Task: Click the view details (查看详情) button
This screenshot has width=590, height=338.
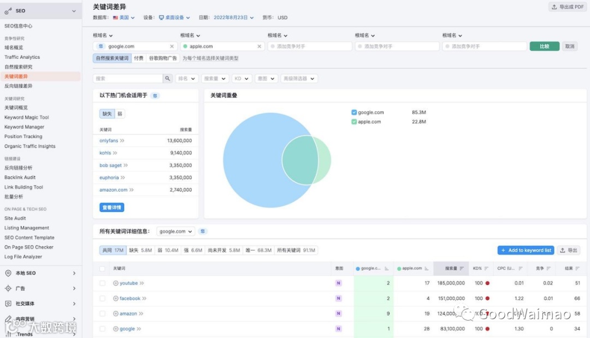Action: point(112,207)
